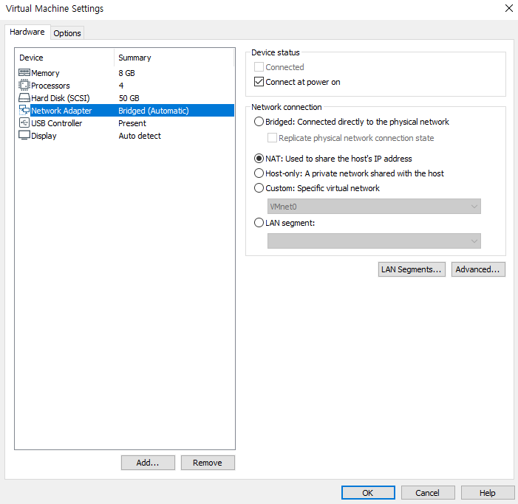Click the Display monitor icon
Viewport: 518px width, 504px height.
click(x=24, y=135)
